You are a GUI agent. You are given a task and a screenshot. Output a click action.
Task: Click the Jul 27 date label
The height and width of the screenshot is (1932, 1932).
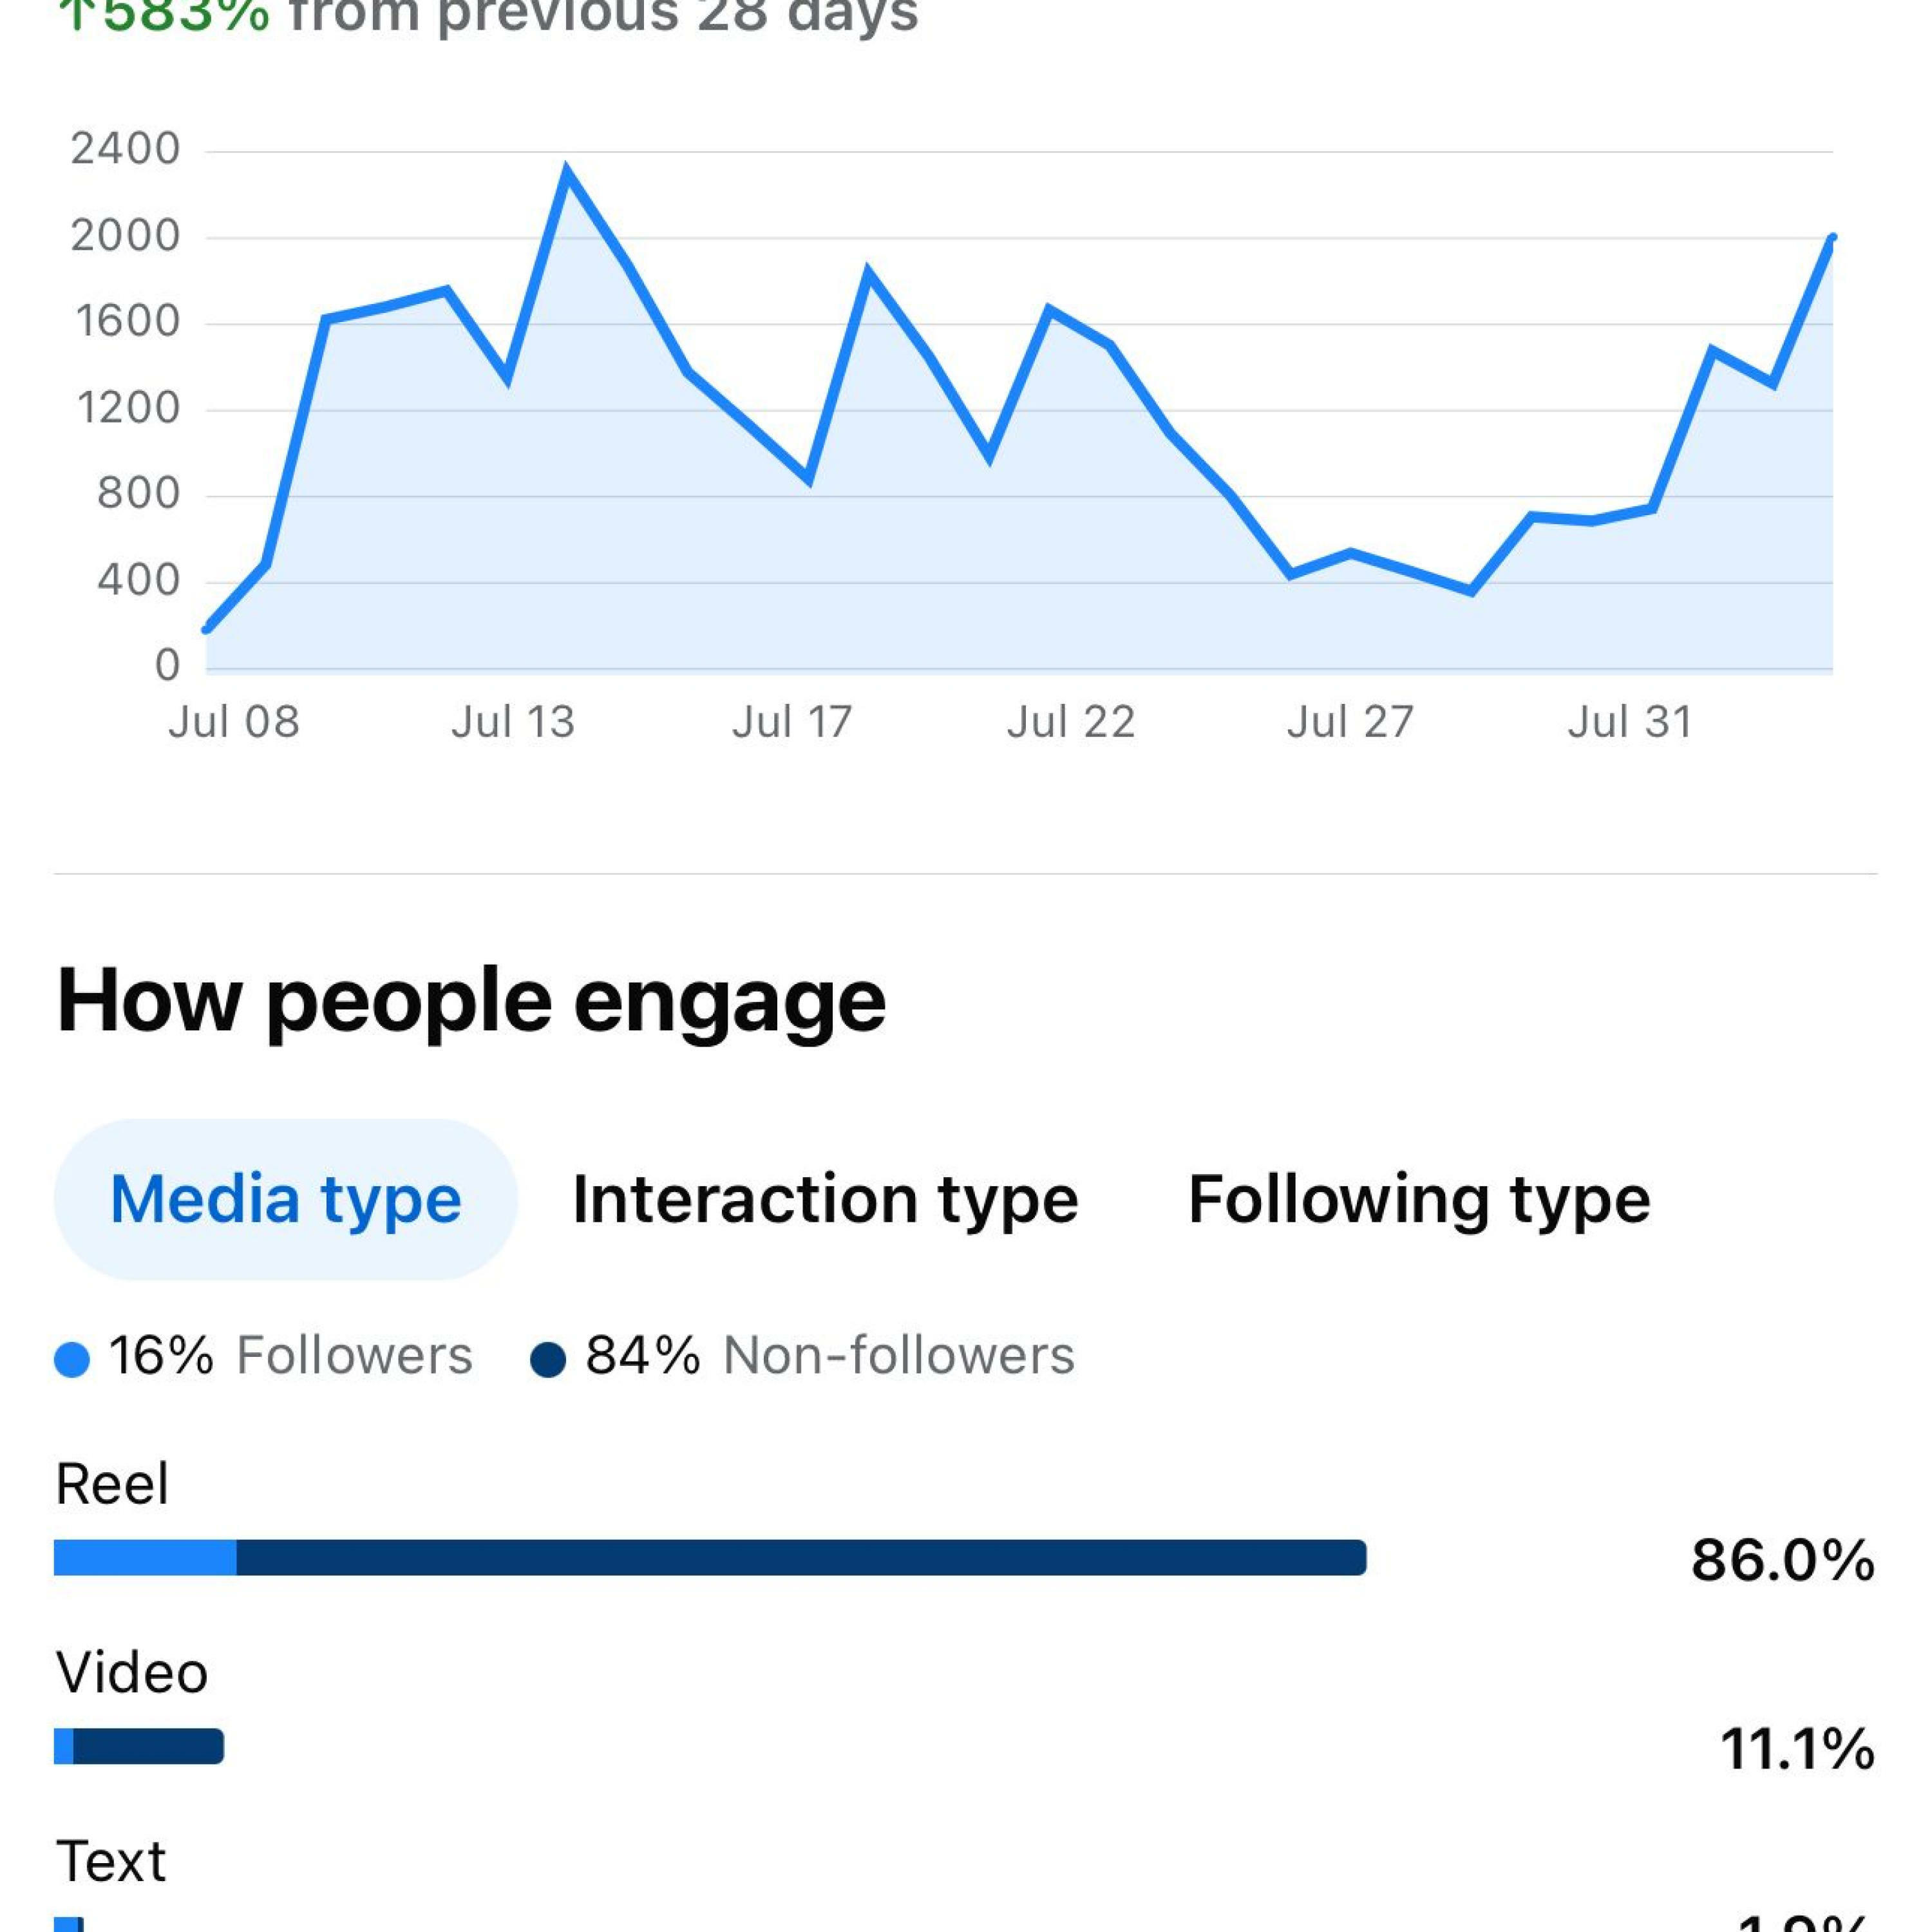click(x=1350, y=722)
